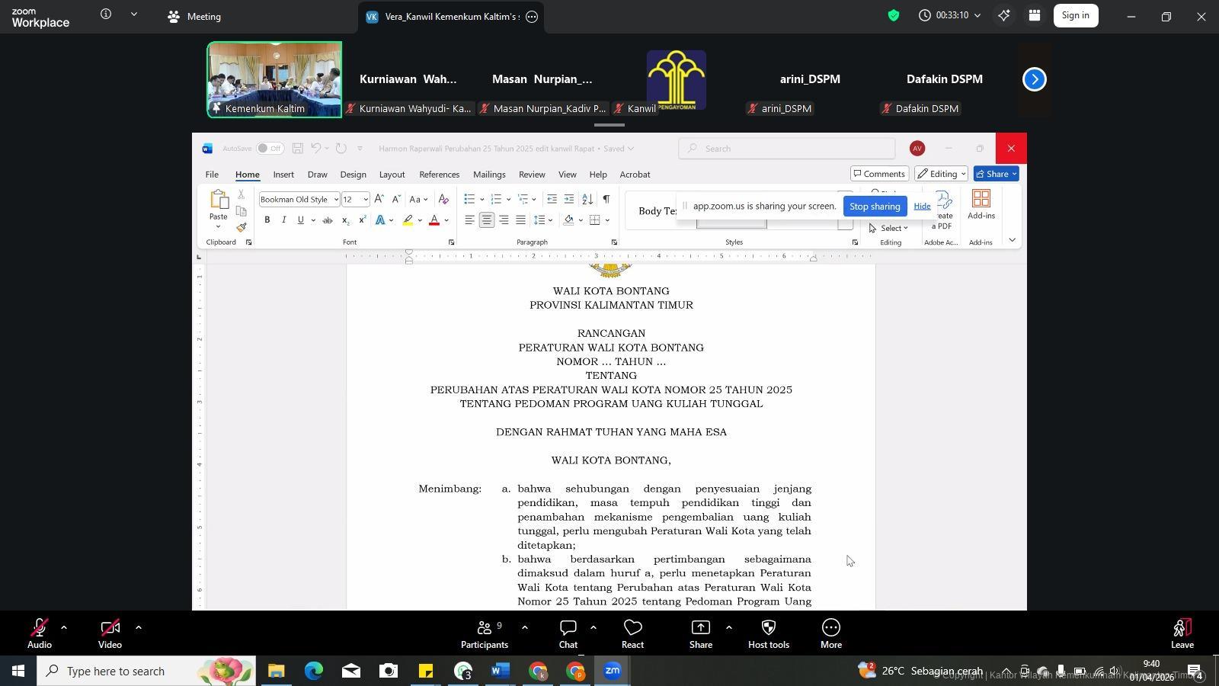Increase indent of the paragraph
1219x686 pixels.
tap(569, 199)
